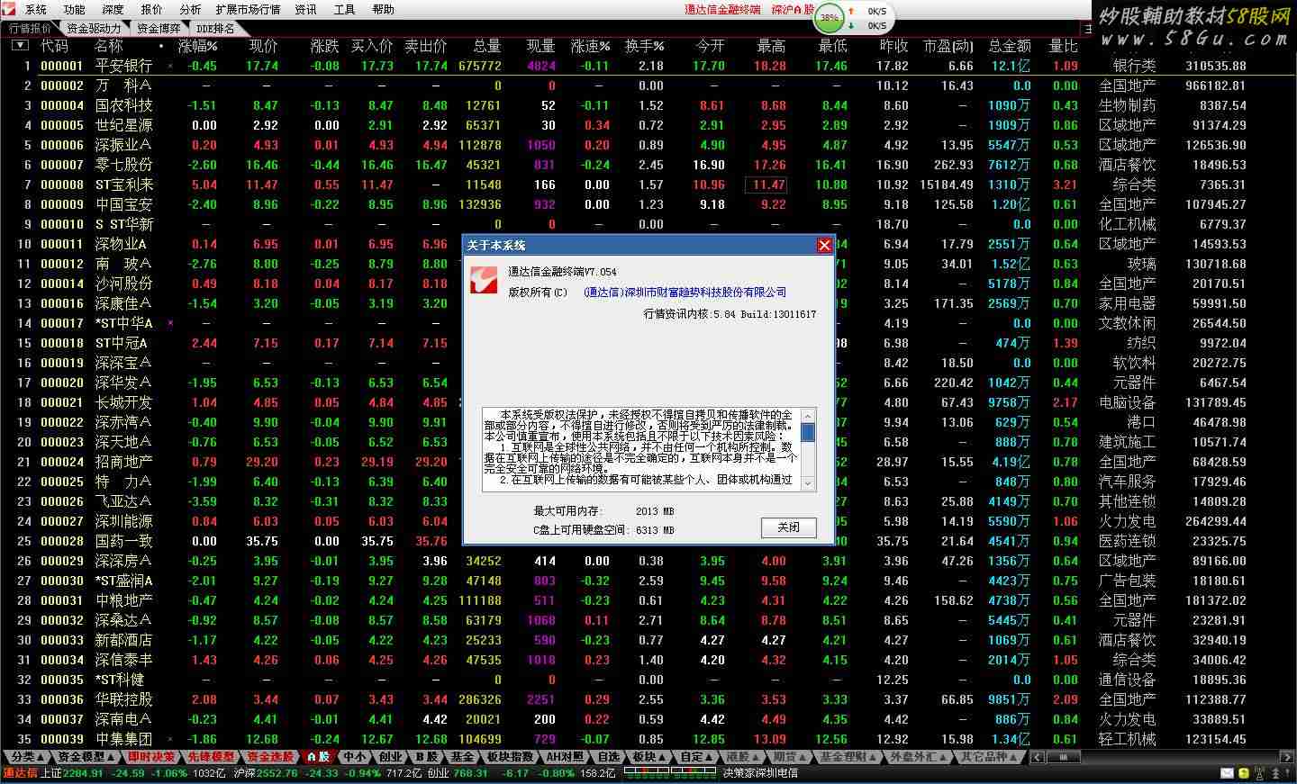
Task: Sort by the 总金额 column header
Action: pos(1010,46)
